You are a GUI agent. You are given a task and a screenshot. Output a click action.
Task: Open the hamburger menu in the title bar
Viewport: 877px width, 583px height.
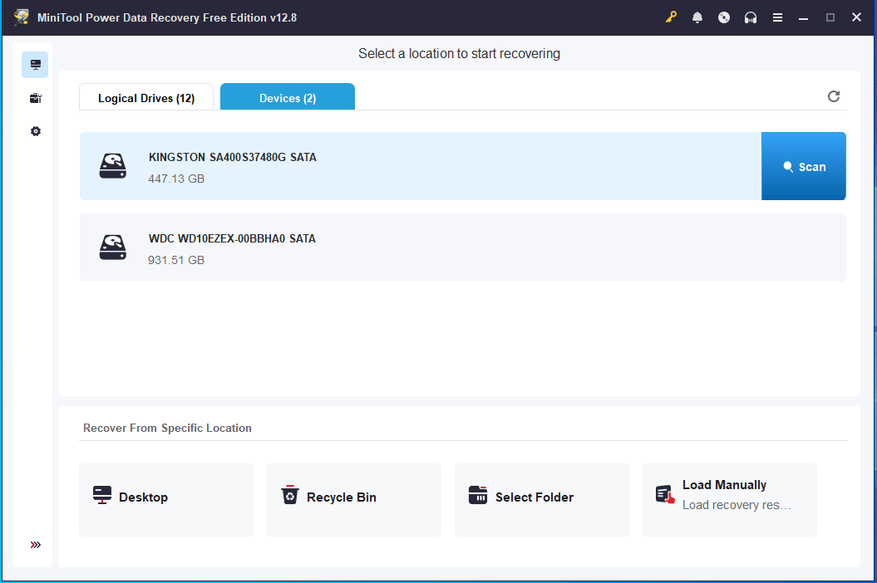(777, 17)
